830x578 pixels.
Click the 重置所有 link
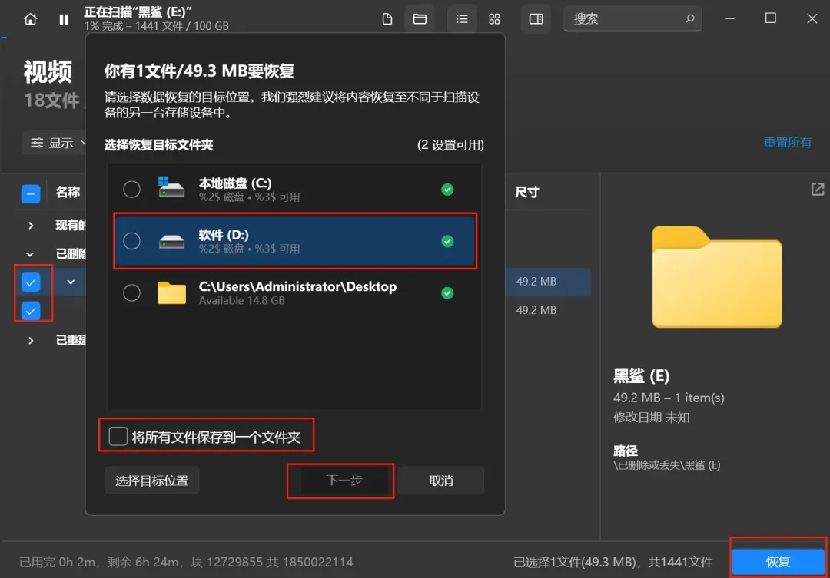(788, 142)
